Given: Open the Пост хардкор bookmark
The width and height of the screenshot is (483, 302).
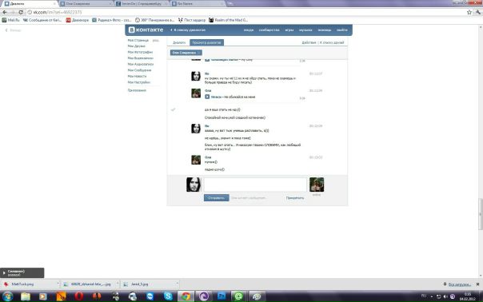Looking at the screenshot, I should 192,20.
